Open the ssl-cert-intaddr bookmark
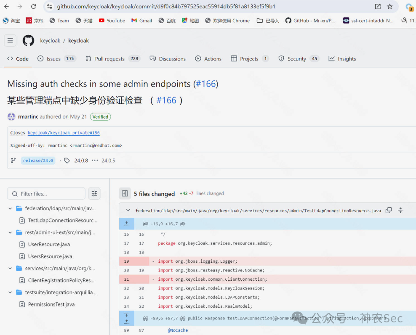 [x=368, y=21]
